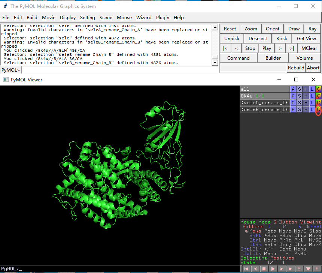
Task: Toggle the seleB_rename_Ch selection entry
Action: [x=265, y=109]
